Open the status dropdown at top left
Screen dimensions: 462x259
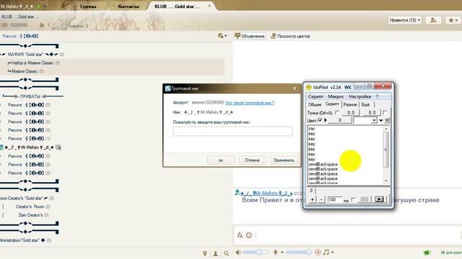[x=45, y=6]
